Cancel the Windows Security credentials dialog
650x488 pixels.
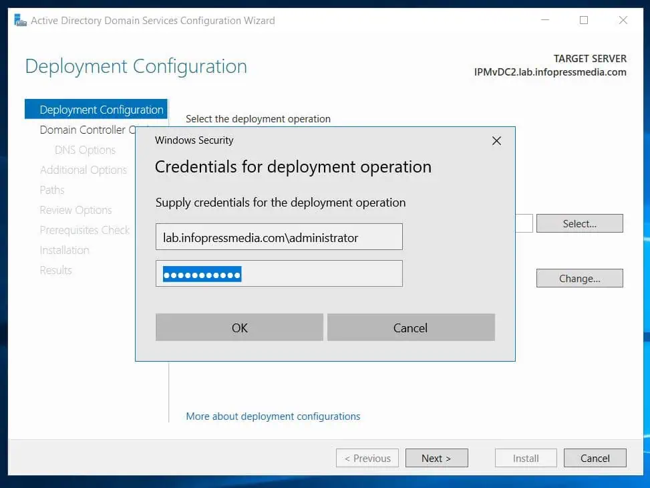[x=411, y=328]
